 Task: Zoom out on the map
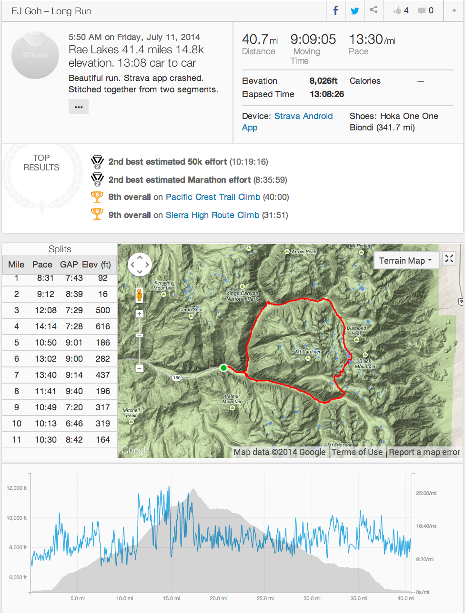pyautogui.click(x=140, y=368)
